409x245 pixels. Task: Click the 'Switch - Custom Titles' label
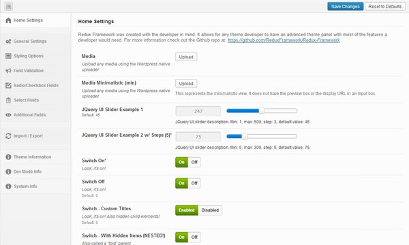pos(106,208)
